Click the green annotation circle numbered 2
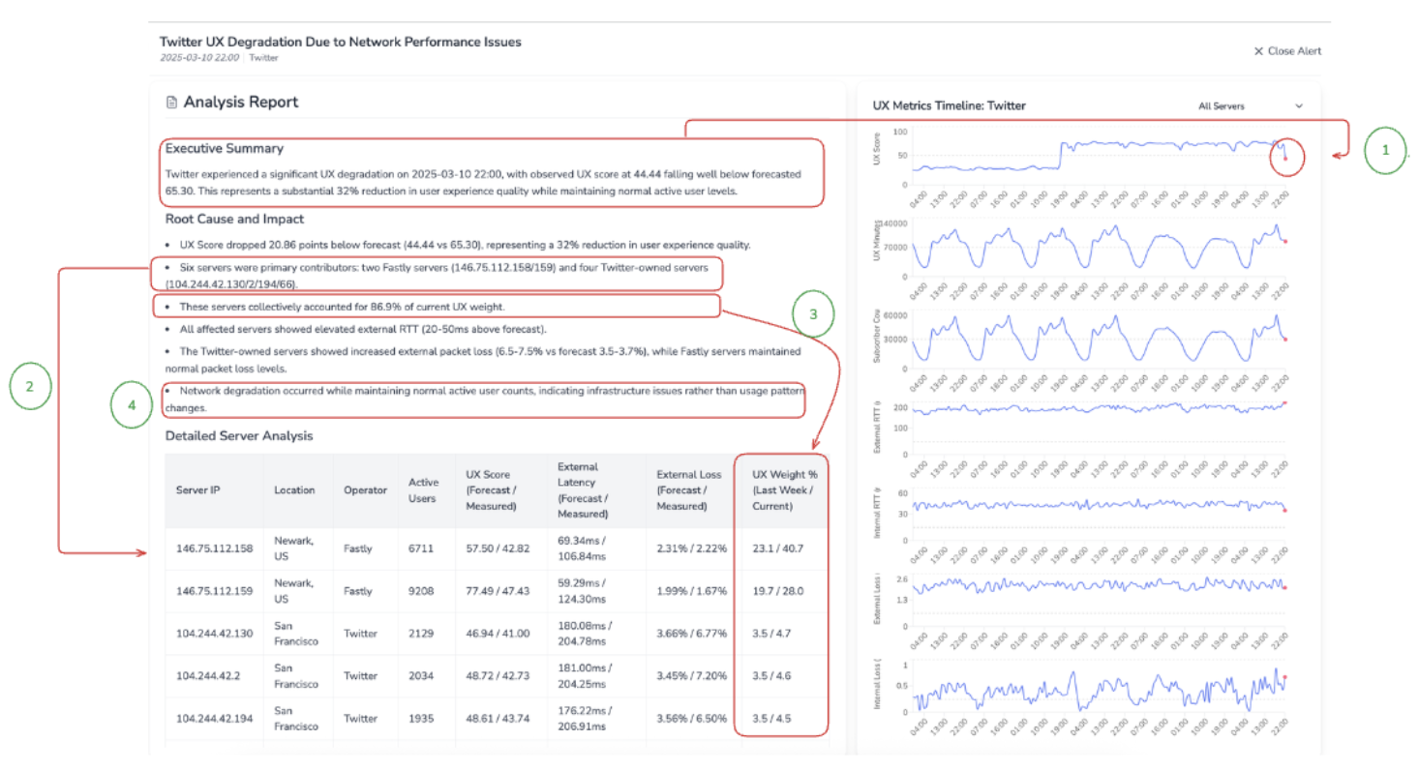Screen dimensions: 1419x770 click(30, 387)
